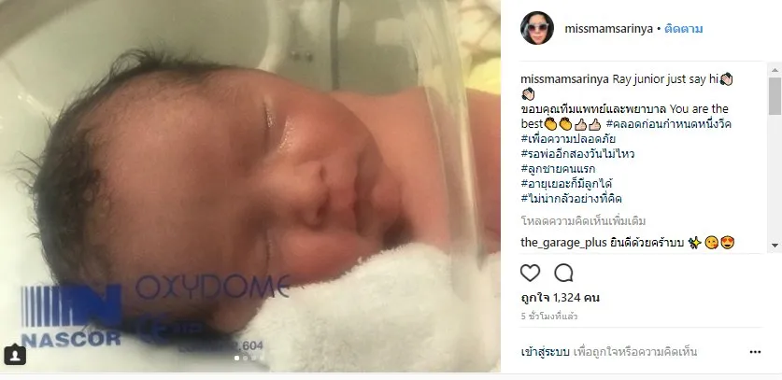Click the comments scrollbar thumb
Screen dimensions: 782x380
click(x=775, y=96)
